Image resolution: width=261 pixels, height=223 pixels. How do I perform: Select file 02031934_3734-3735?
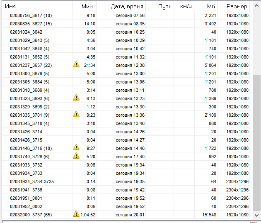pyautogui.click(x=32, y=181)
